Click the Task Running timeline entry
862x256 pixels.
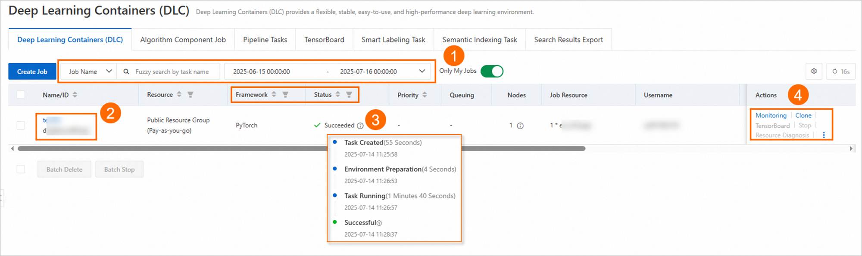pos(400,196)
